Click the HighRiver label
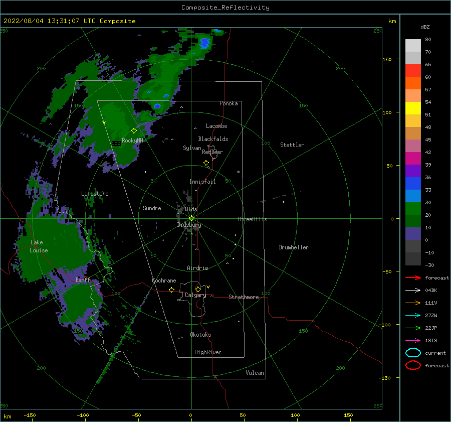451x422 pixels. point(208,352)
